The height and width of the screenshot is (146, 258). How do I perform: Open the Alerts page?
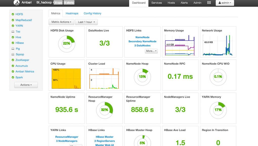[184, 3]
